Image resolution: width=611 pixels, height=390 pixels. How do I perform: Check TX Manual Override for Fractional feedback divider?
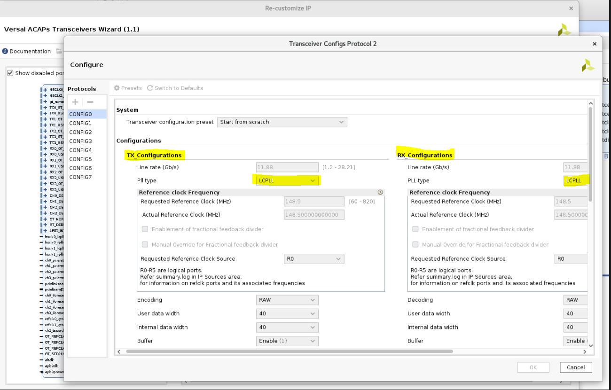coord(145,244)
